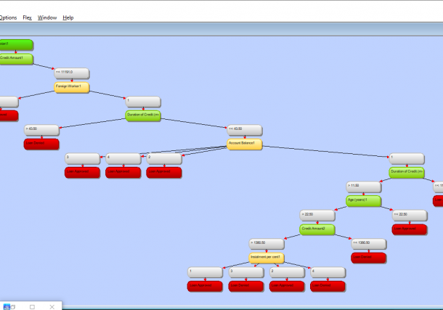Open the Flex menu

(27, 17)
